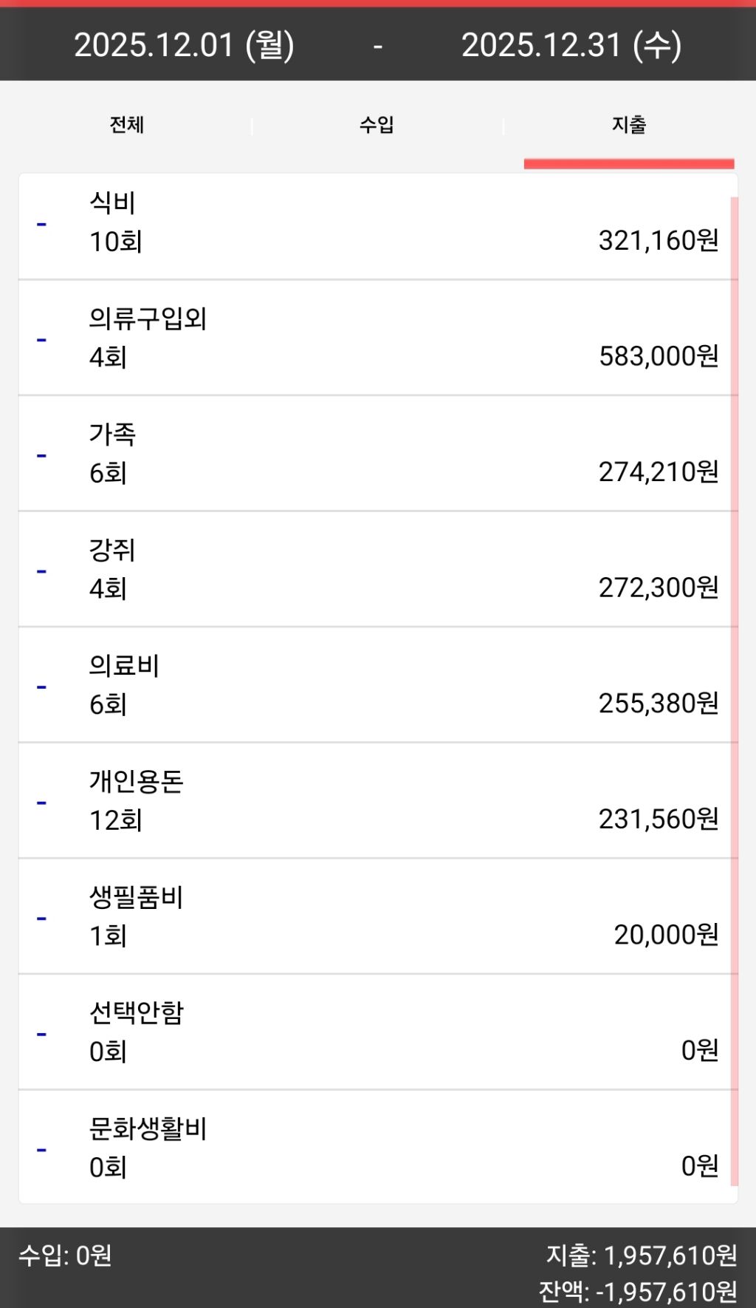Tap the minus icon beside 생필품비
Screen dimensions: 756x1308
click(x=41, y=919)
